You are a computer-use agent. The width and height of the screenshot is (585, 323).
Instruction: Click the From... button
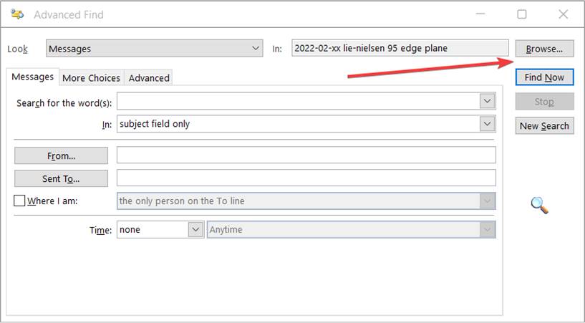coord(61,156)
